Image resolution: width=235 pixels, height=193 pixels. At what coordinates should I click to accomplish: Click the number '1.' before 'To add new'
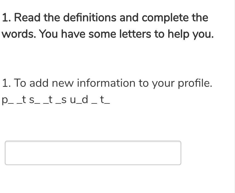tap(7, 83)
